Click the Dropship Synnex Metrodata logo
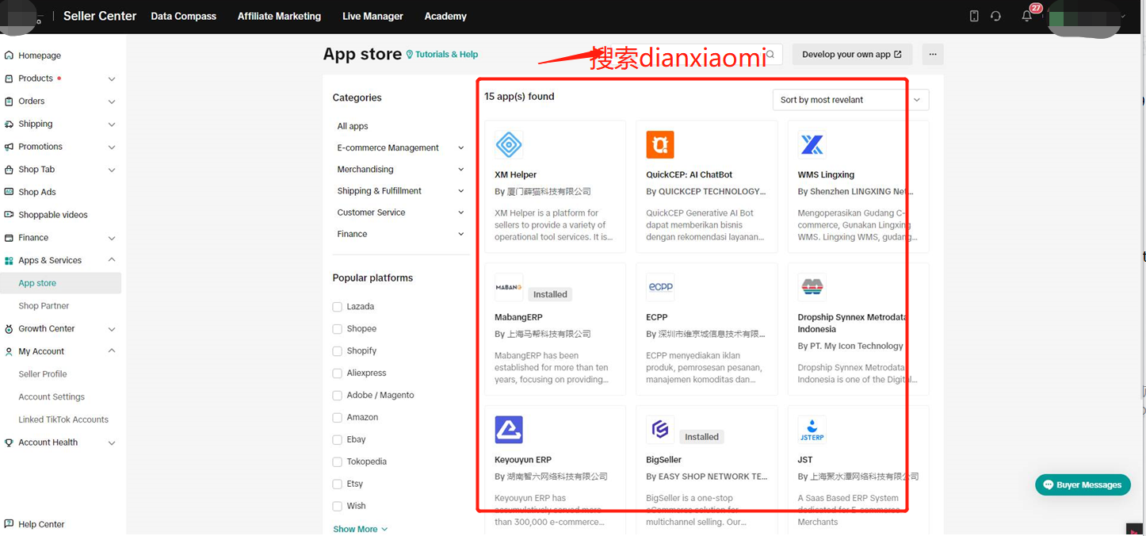Image resolution: width=1146 pixels, height=536 pixels. tap(812, 287)
